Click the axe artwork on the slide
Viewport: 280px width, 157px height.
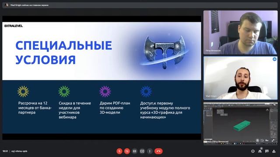click(164, 52)
